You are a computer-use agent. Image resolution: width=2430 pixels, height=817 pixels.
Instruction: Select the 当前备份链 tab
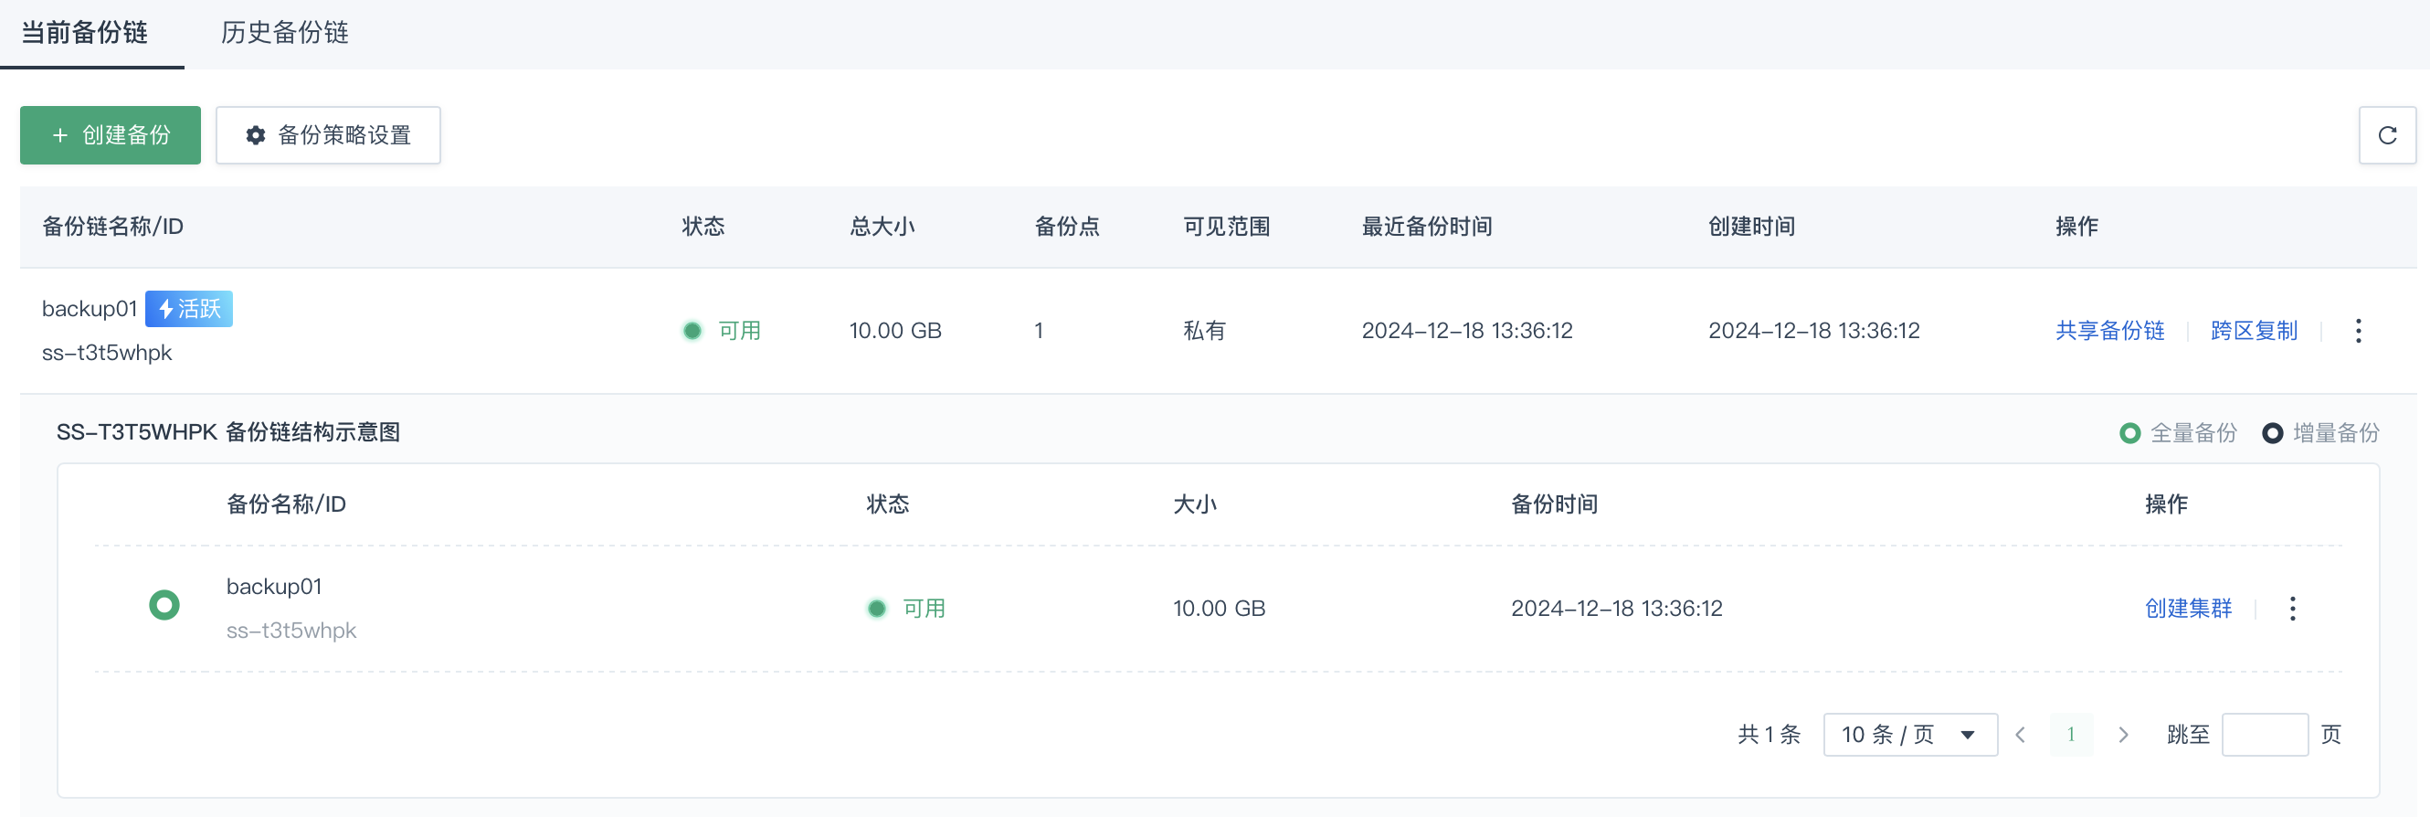click(84, 33)
